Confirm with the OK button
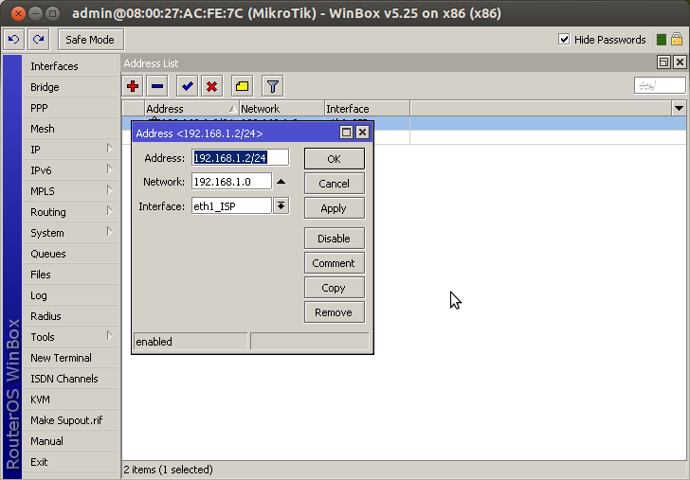The width and height of the screenshot is (690, 480). tap(335, 159)
